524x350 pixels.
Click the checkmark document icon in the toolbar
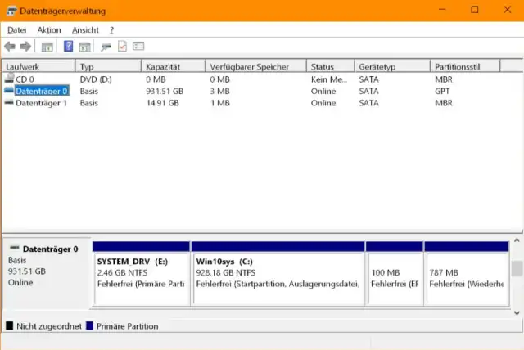click(x=122, y=47)
